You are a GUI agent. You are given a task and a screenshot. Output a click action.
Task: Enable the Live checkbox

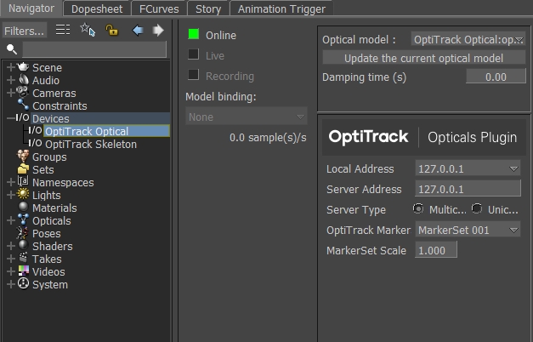point(194,54)
